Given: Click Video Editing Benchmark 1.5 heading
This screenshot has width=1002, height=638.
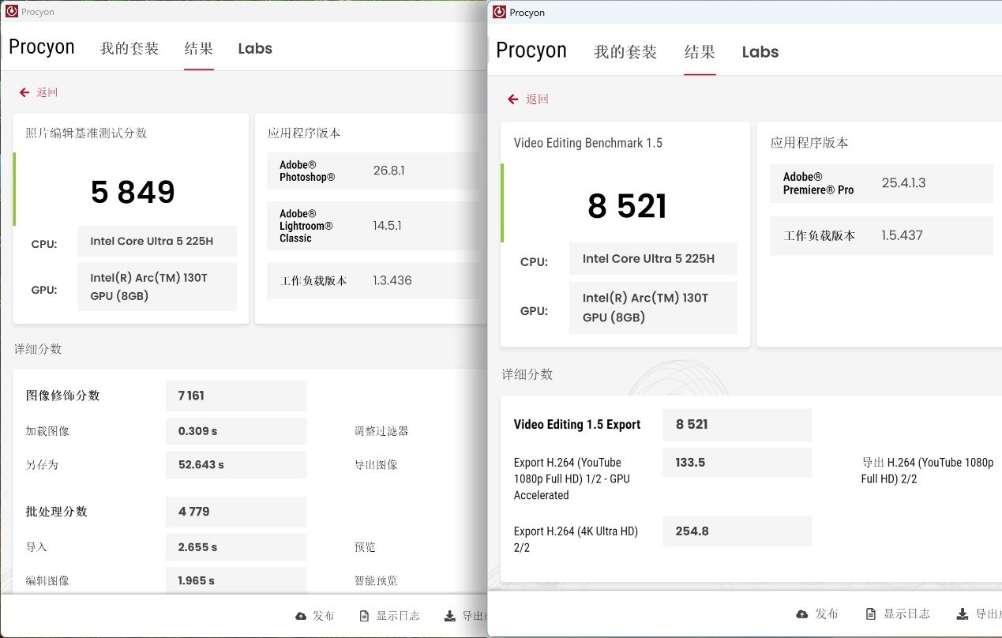Looking at the screenshot, I should coord(587,143).
